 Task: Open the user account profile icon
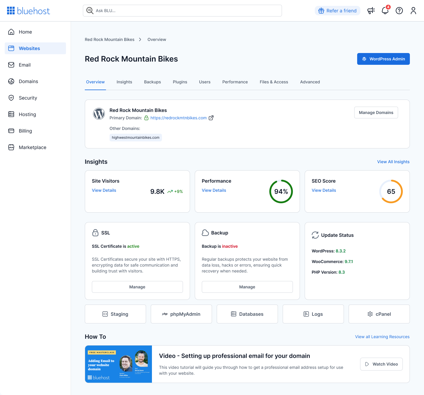pos(413,11)
